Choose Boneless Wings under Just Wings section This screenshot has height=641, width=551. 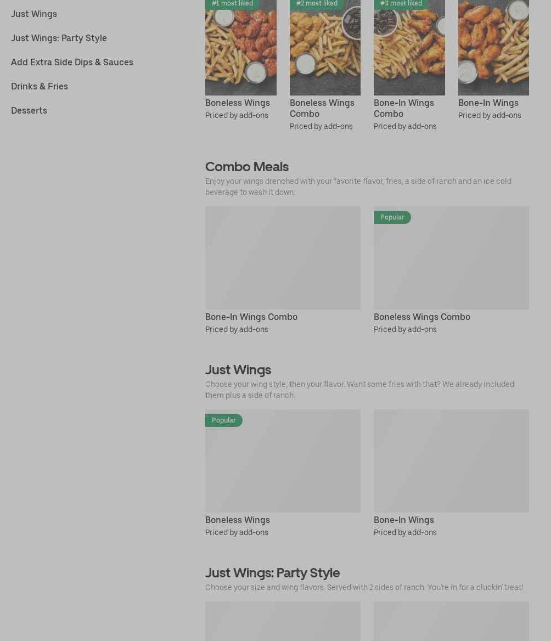(238, 520)
